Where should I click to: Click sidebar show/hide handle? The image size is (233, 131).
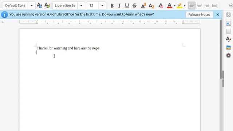[223, 79]
